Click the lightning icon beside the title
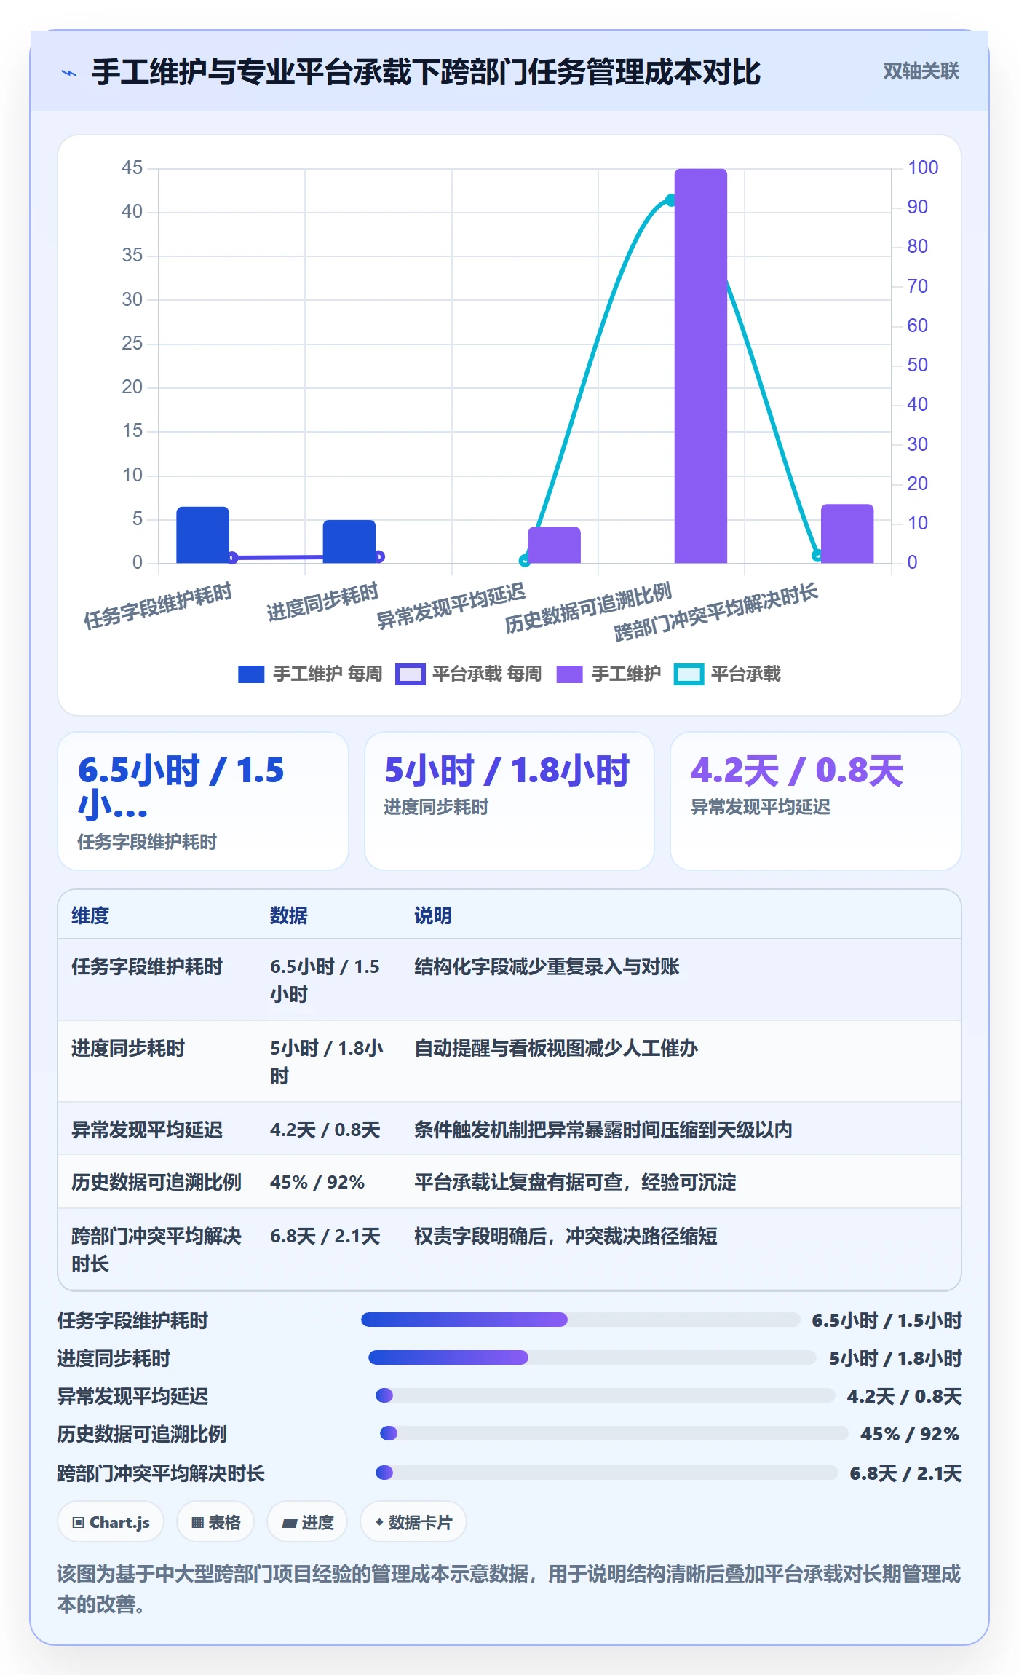This screenshot has width=1019, height=1675. (69, 73)
